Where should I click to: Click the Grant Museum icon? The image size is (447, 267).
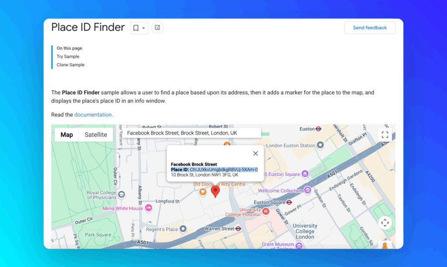pyautogui.click(x=299, y=245)
